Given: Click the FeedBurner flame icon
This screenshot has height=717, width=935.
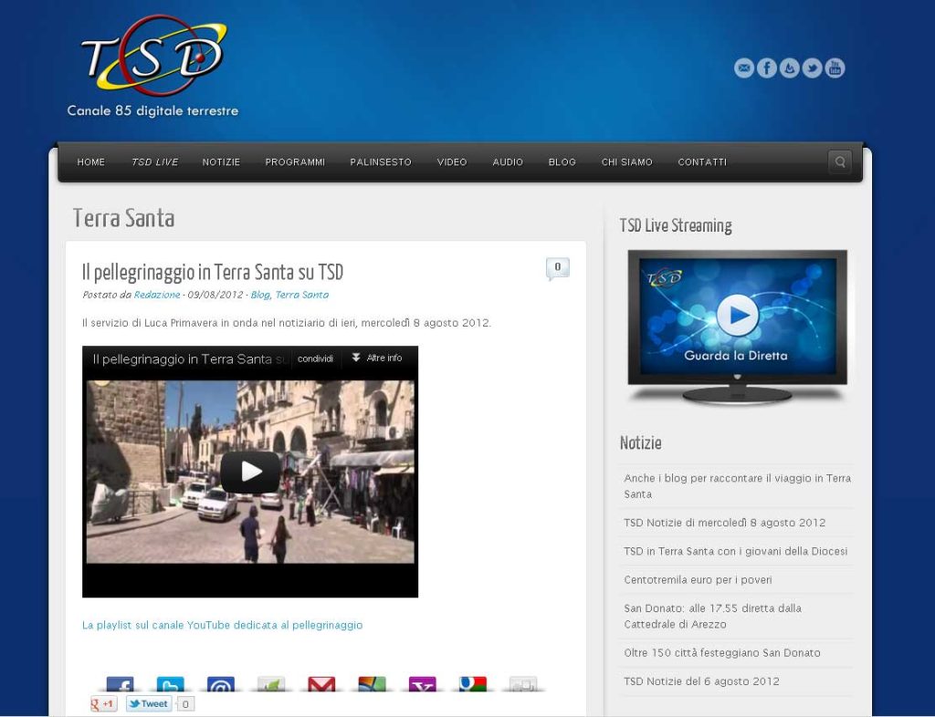Looking at the screenshot, I should [x=790, y=68].
